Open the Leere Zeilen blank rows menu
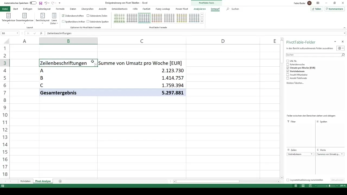347x195 pixels. click(x=54, y=18)
